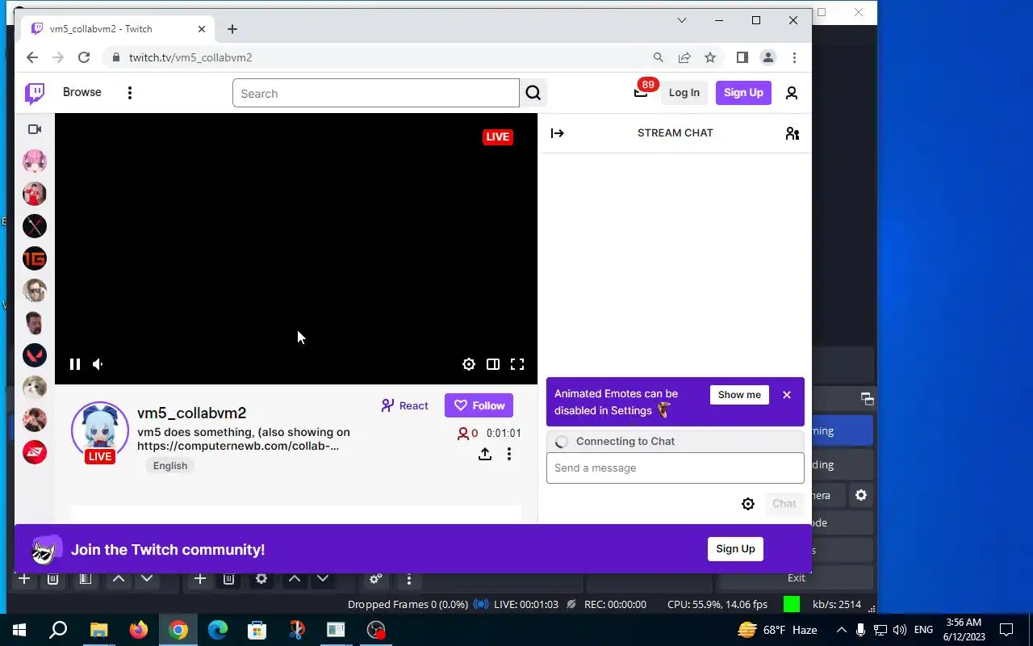The image size is (1033, 646).
Task: Open the Windows notification center
Action: (1006, 630)
